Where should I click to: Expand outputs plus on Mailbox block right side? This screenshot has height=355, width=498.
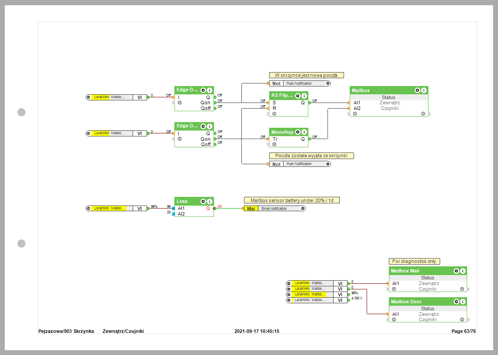(423, 114)
